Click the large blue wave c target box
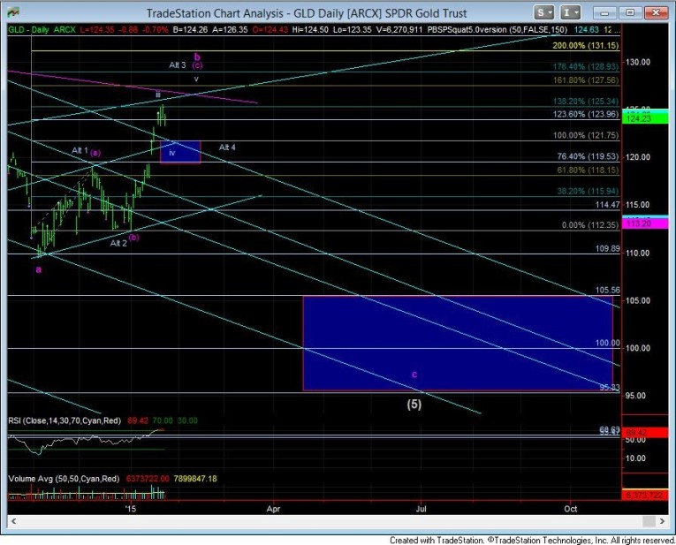The width and height of the screenshot is (676, 545). [x=458, y=344]
